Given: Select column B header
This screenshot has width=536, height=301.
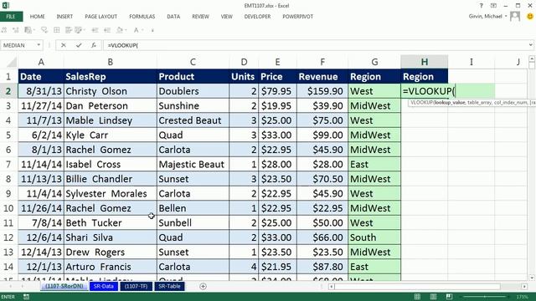Looking at the screenshot, I should click(x=110, y=62).
